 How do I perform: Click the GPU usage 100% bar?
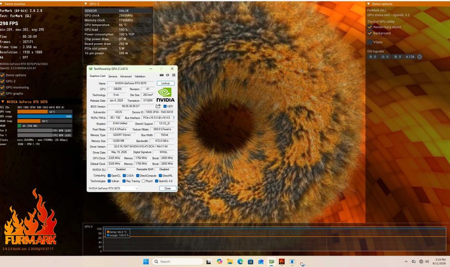tap(45, 117)
